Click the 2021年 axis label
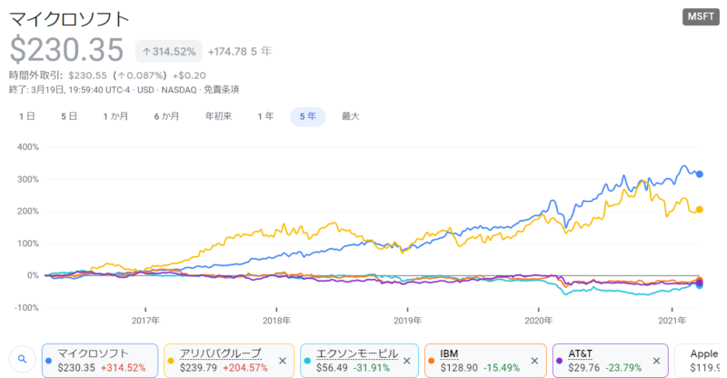This screenshot has height=378, width=727. point(672,321)
